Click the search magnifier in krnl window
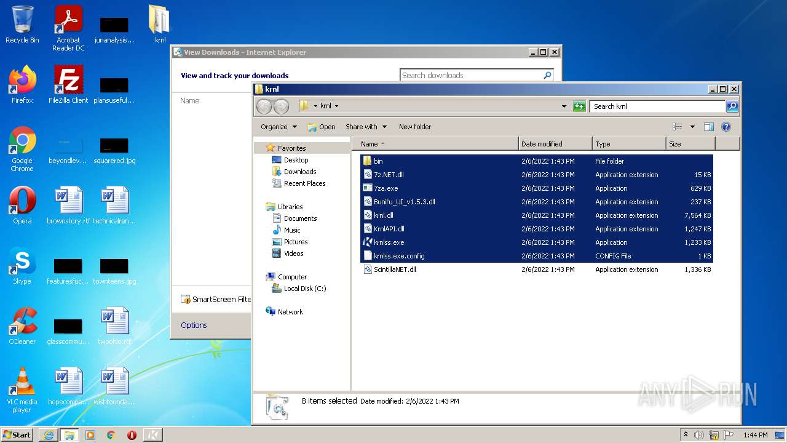This screenshot has width=787, height=443. point(732,106)
